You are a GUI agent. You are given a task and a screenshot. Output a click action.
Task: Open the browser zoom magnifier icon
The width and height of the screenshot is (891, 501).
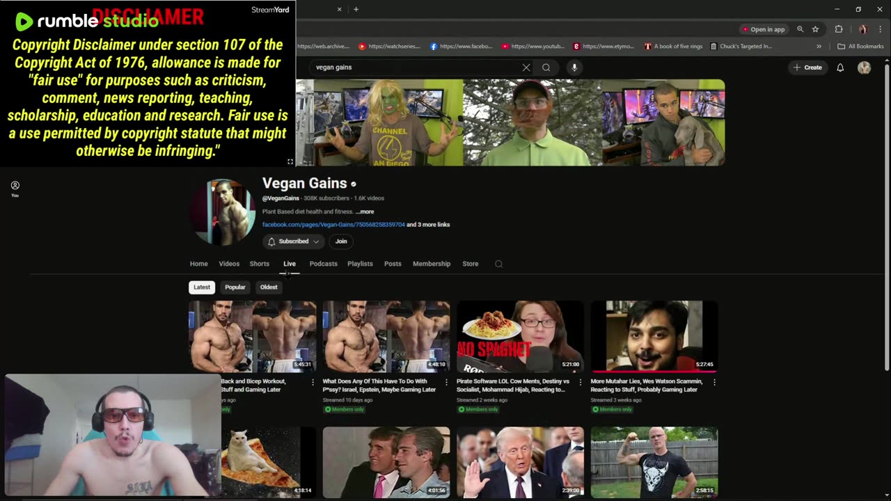800,29
